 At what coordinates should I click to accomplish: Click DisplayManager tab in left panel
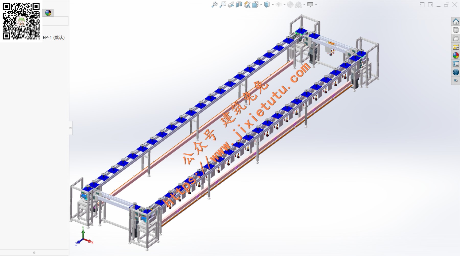(x=48, y=13)
